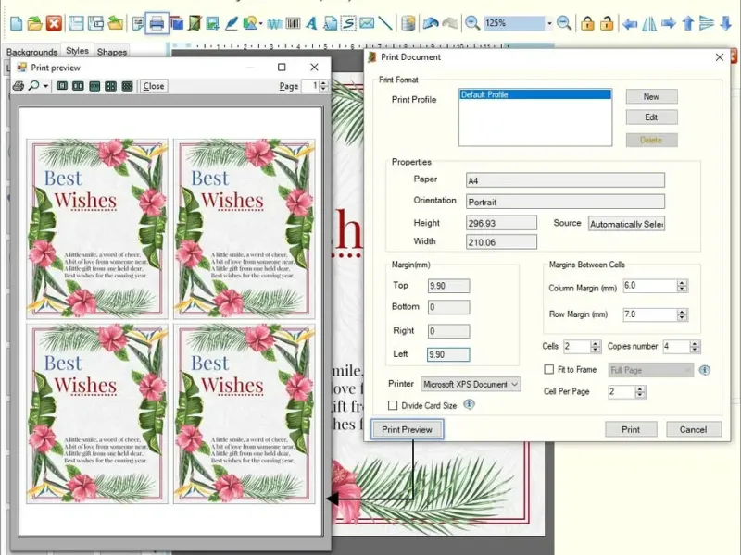Enable the Divide Card Size checkbox
Image resolution: width=741 pixels, height=555 pixels.
pyautogui.click(x=394, y=405)
